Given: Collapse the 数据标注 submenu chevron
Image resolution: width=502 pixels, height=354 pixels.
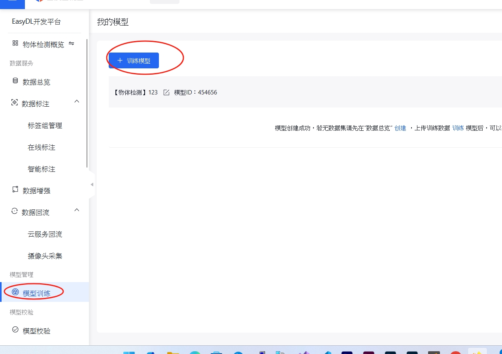Looking at the screenshot, I should point(77,102).
